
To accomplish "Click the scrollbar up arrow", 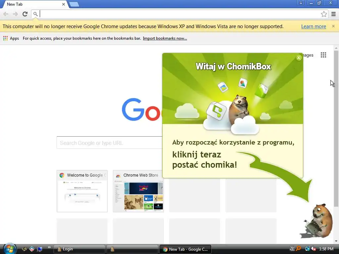I will [x=336, y=48].
